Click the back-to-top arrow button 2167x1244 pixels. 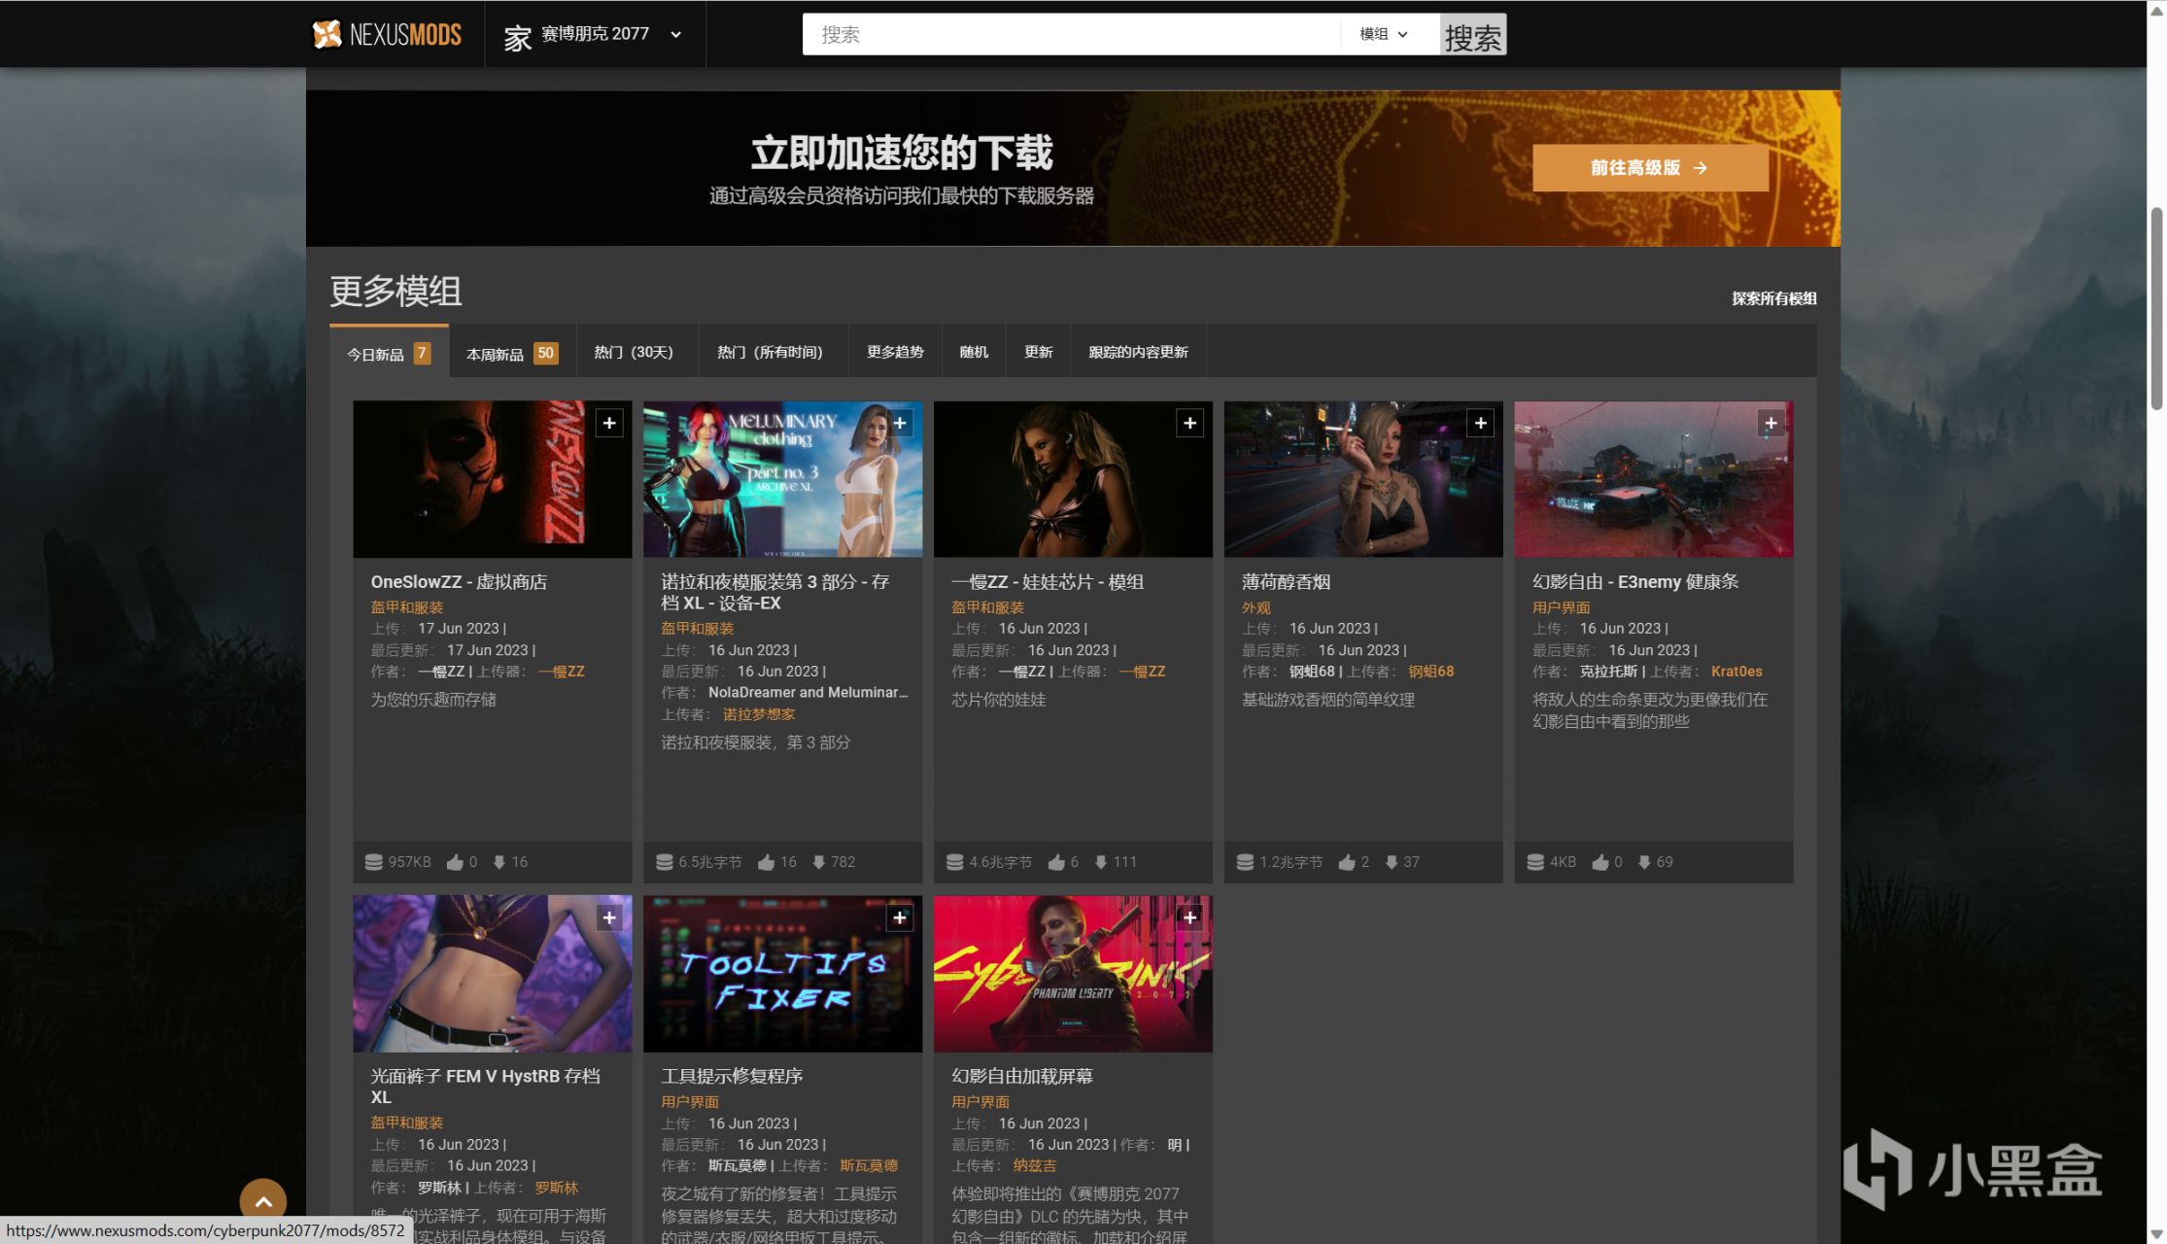[x=263, y=1202]
